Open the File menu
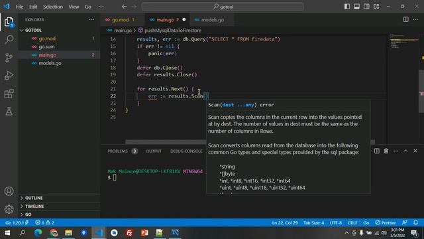This screenshot has width=424, height=239. coord(19,7)
